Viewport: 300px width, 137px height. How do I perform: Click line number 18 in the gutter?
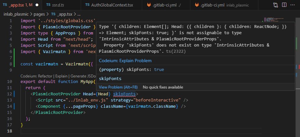(11, 131)
